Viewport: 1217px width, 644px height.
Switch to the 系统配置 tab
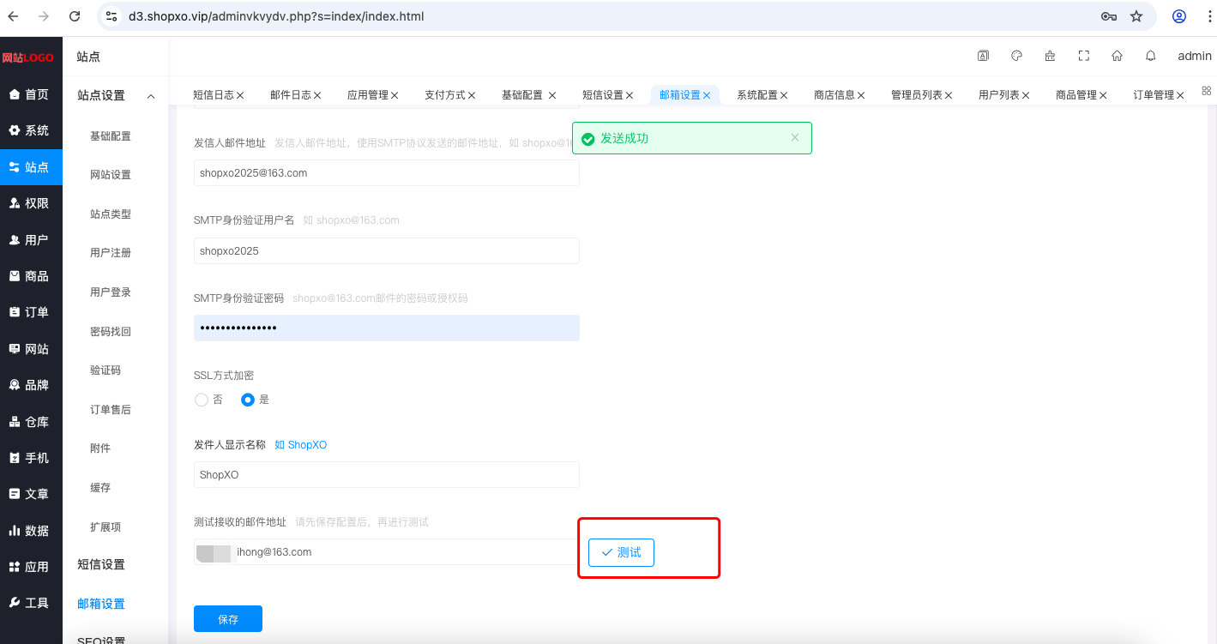point(757,95)
